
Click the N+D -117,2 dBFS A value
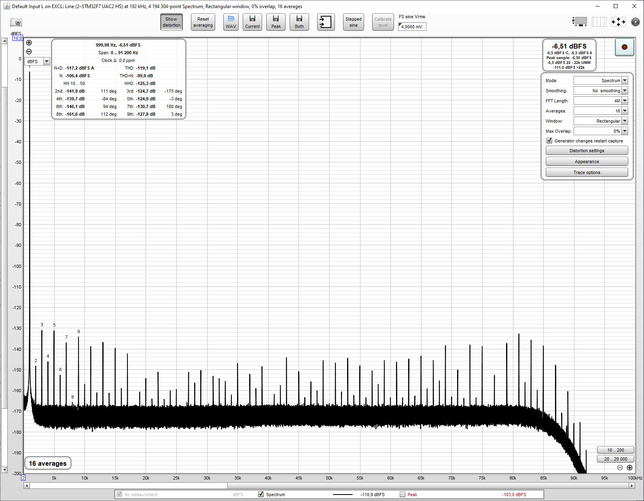point(80,68)
